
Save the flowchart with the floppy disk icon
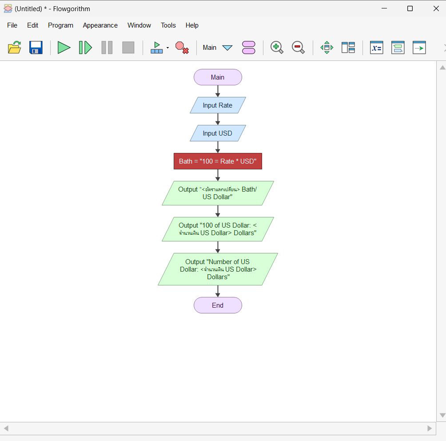(36, 48)
